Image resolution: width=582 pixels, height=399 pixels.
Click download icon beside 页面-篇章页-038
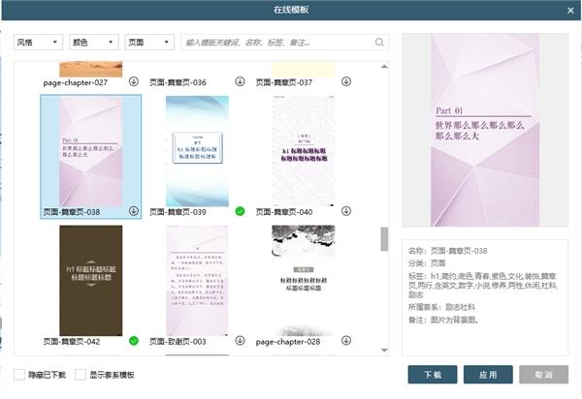[134, 211]
